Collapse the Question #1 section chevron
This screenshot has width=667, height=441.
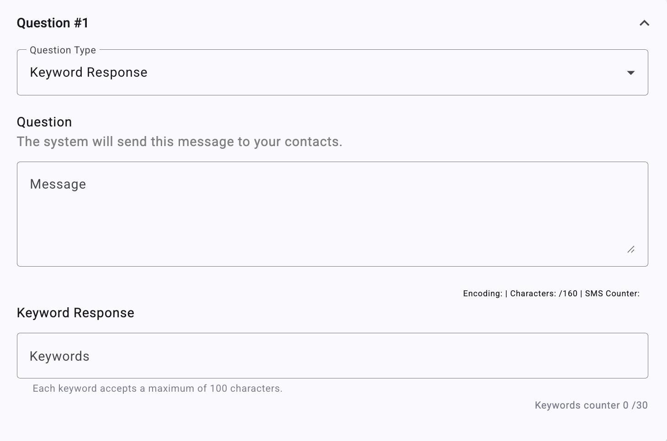click(644, 23)
